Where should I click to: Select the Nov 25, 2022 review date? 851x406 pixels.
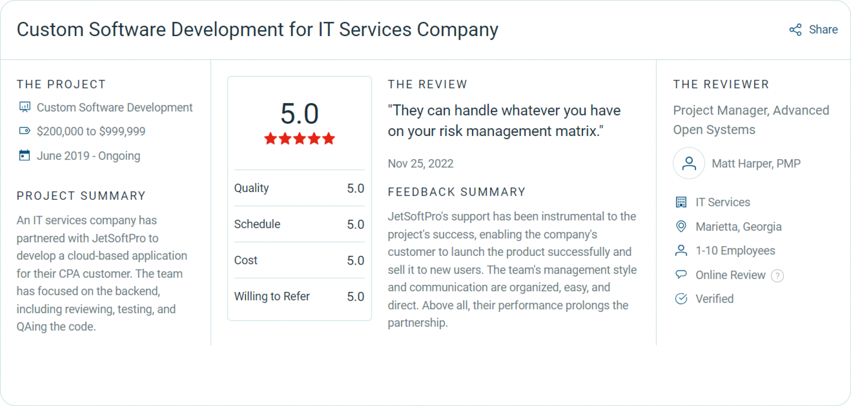420,163
